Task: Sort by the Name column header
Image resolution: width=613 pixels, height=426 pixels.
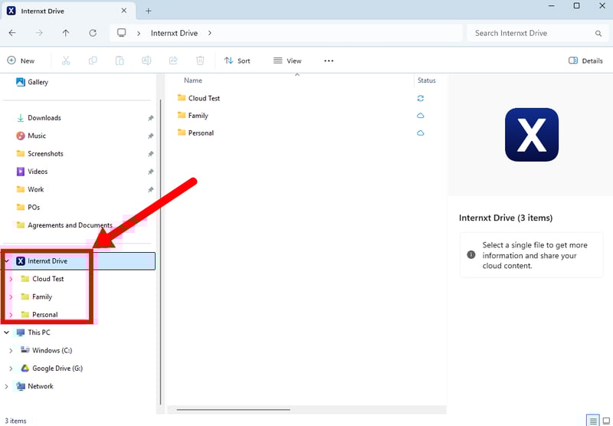Action: pyautogui.click(x=193, y=80)
